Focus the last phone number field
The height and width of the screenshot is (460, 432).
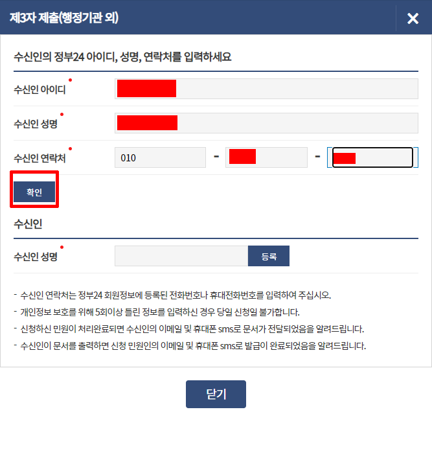pos(370,157)
